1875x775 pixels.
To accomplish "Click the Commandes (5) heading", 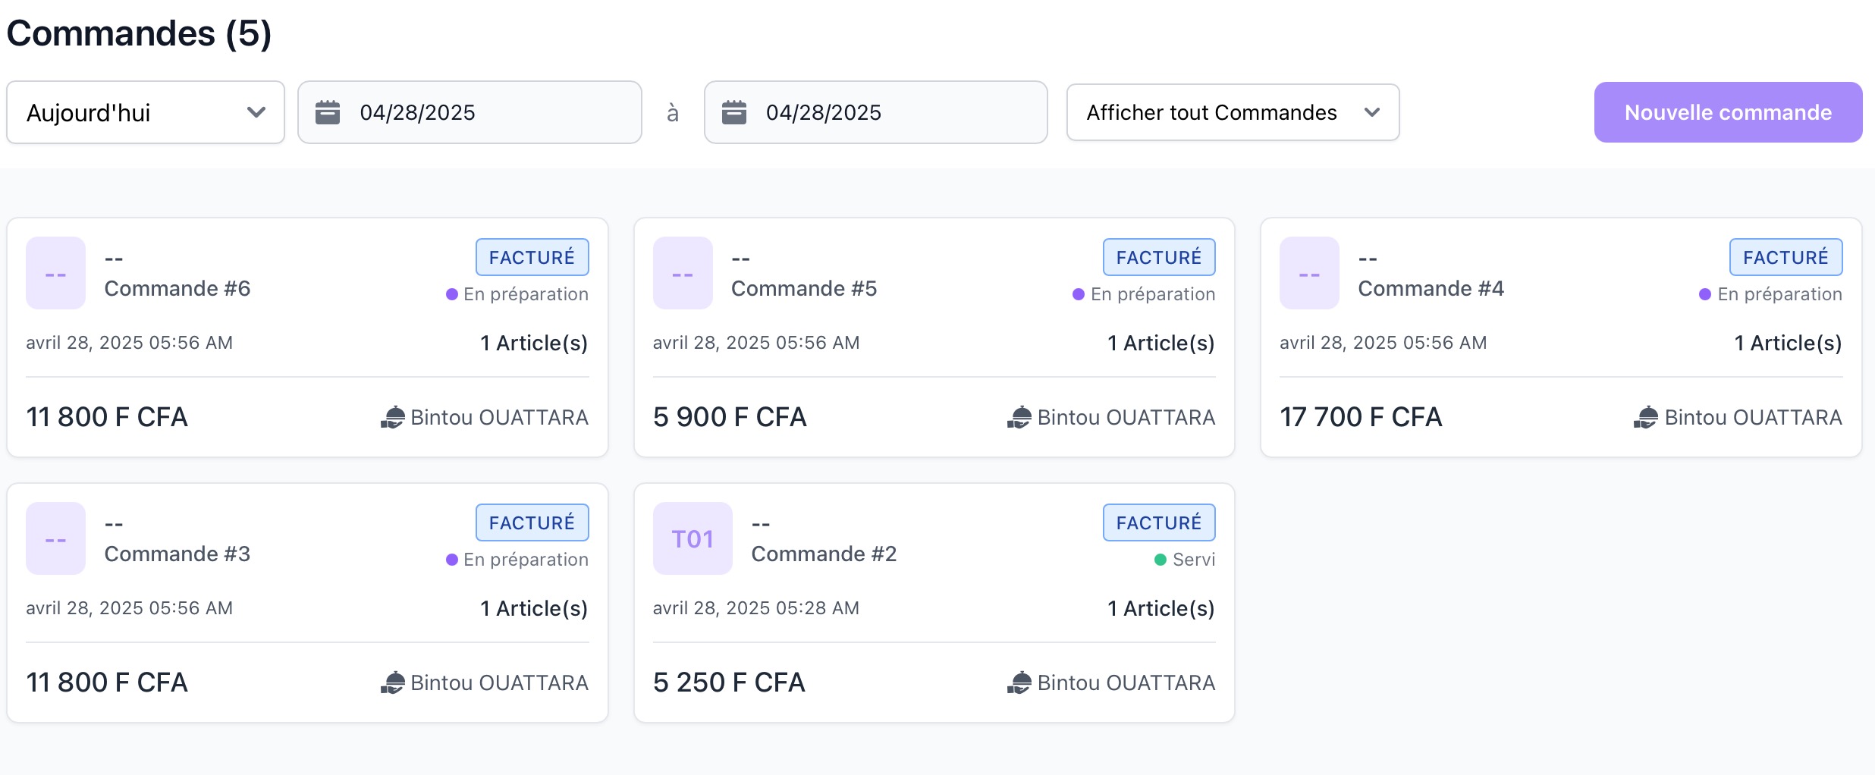I will tap(139, 33).
